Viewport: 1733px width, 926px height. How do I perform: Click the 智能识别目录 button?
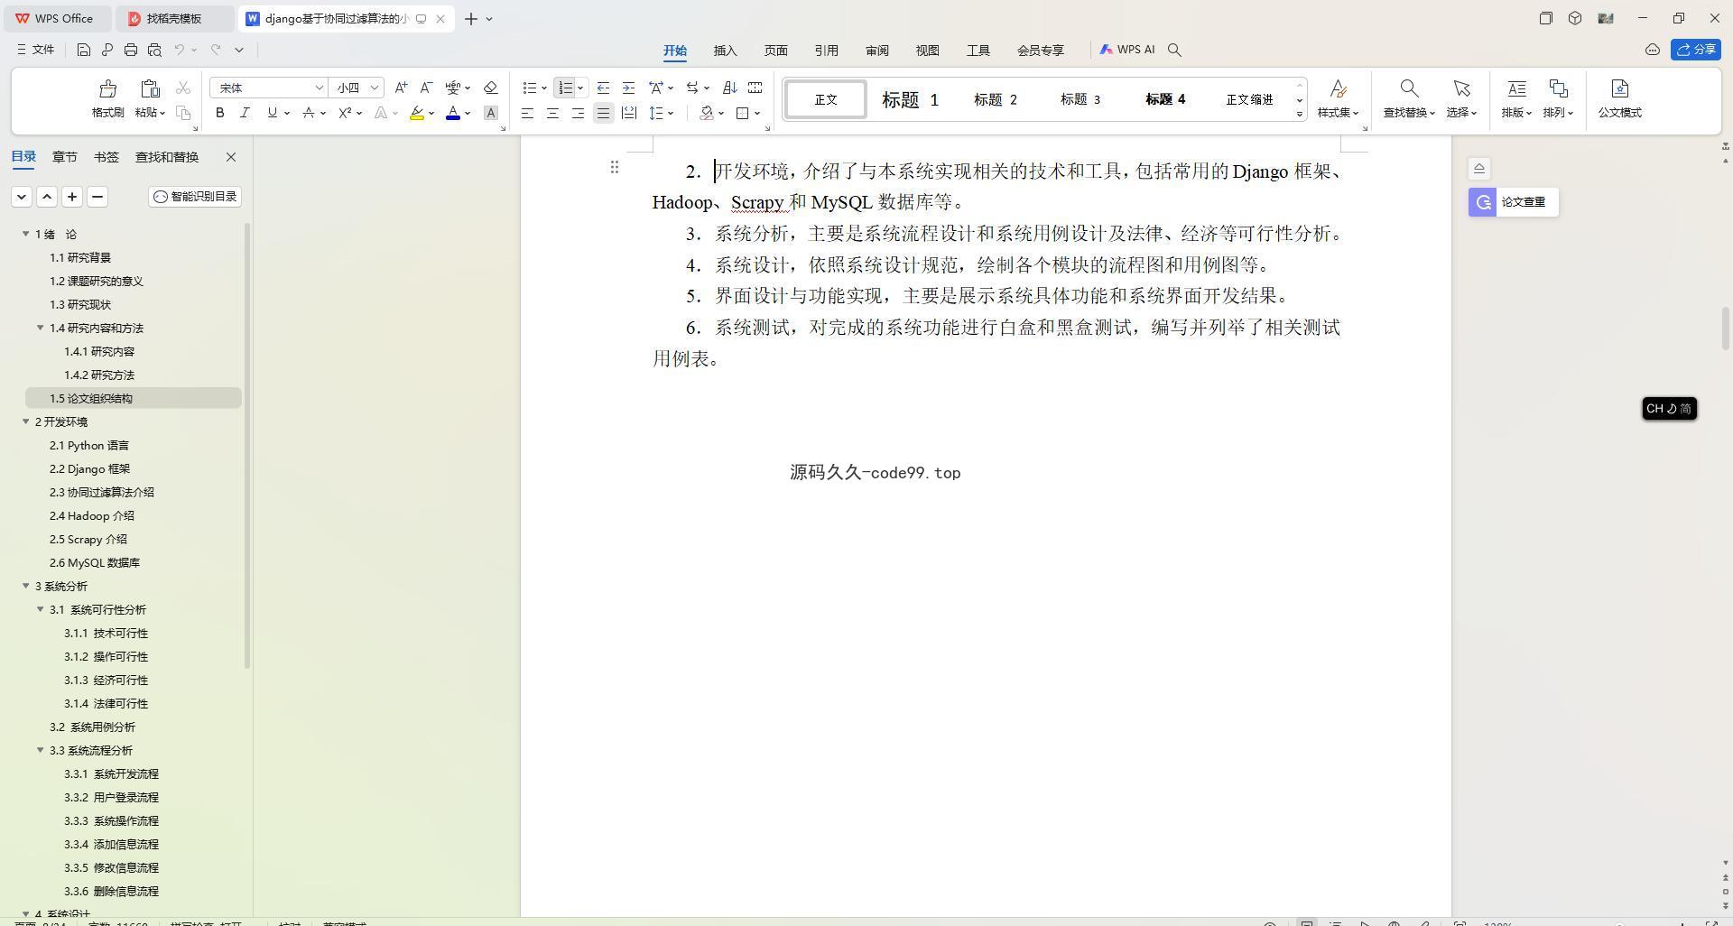point(195,197)
